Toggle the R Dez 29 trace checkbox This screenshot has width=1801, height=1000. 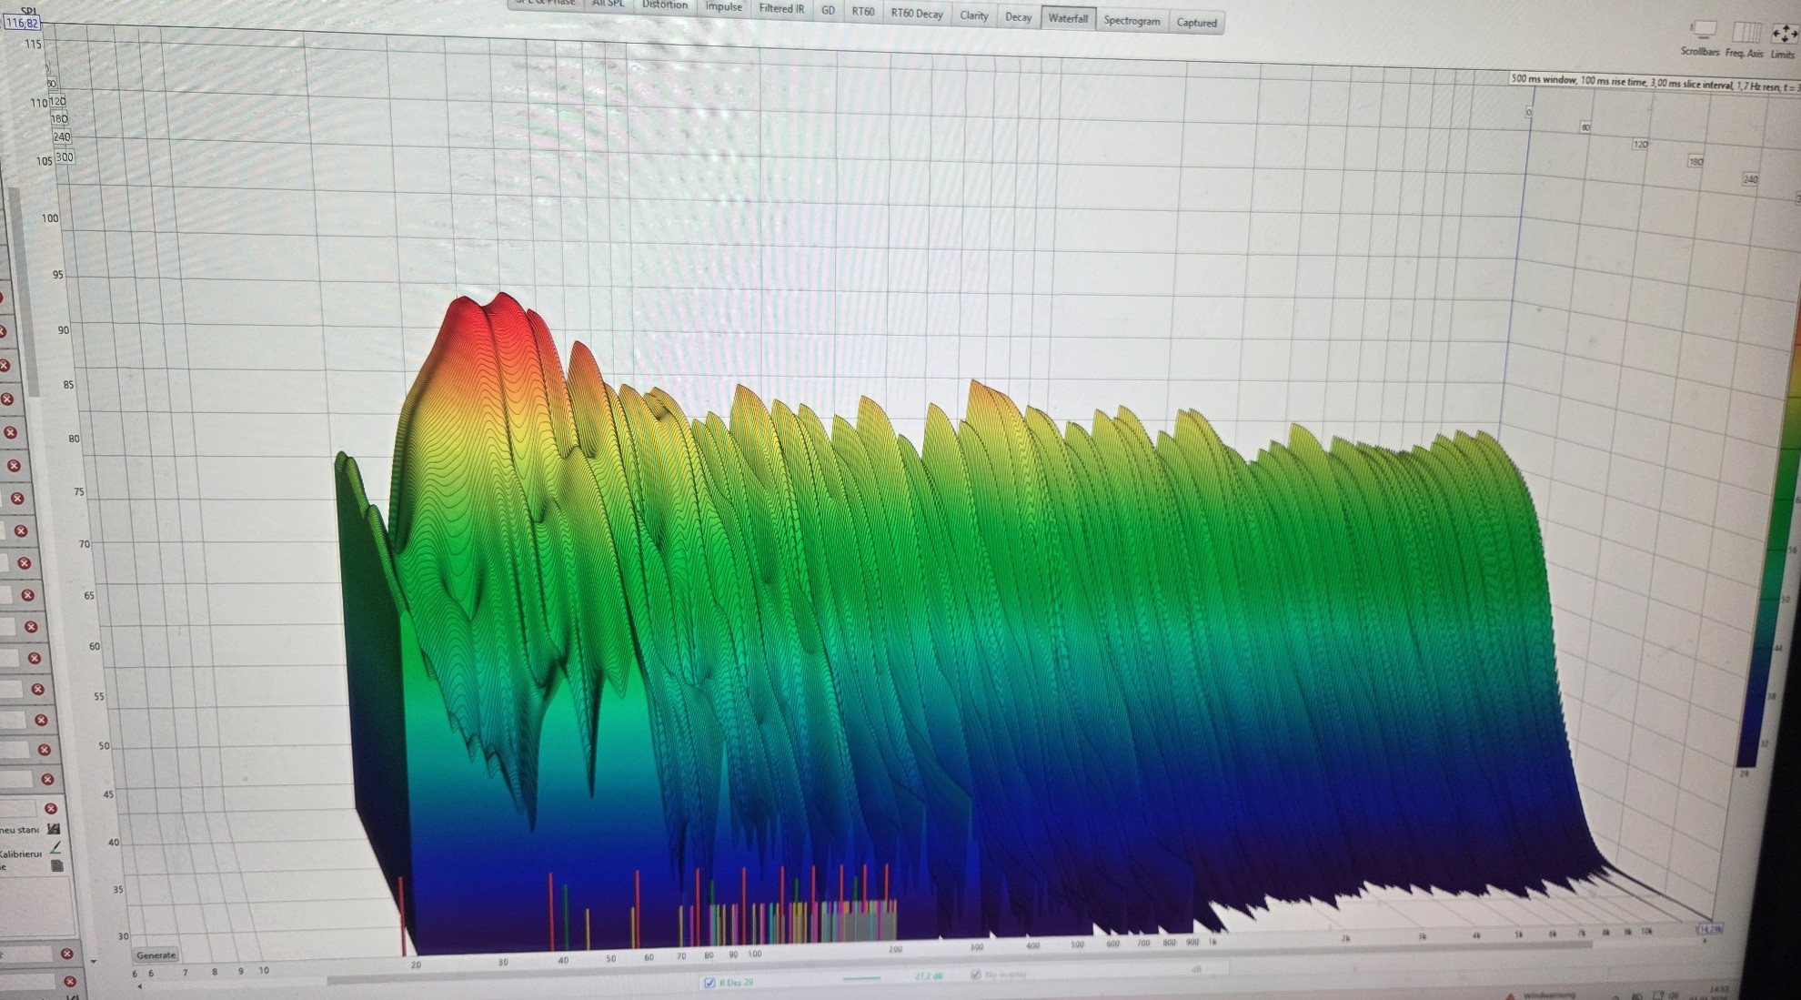click(709, 983)
